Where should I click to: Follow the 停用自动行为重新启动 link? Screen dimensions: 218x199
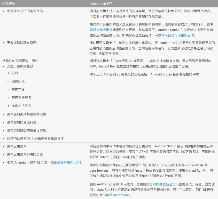click(177, 35)
